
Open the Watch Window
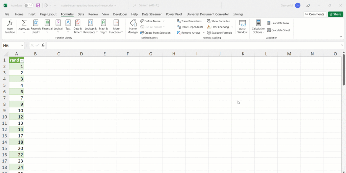(x=242, y=23)
